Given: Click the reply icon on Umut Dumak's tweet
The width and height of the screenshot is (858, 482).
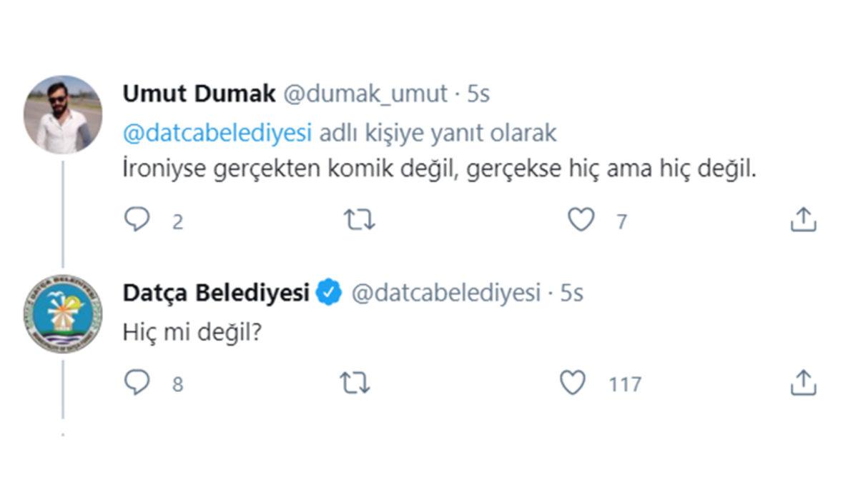Looking at the screenshot, I should tap(139, 220).
